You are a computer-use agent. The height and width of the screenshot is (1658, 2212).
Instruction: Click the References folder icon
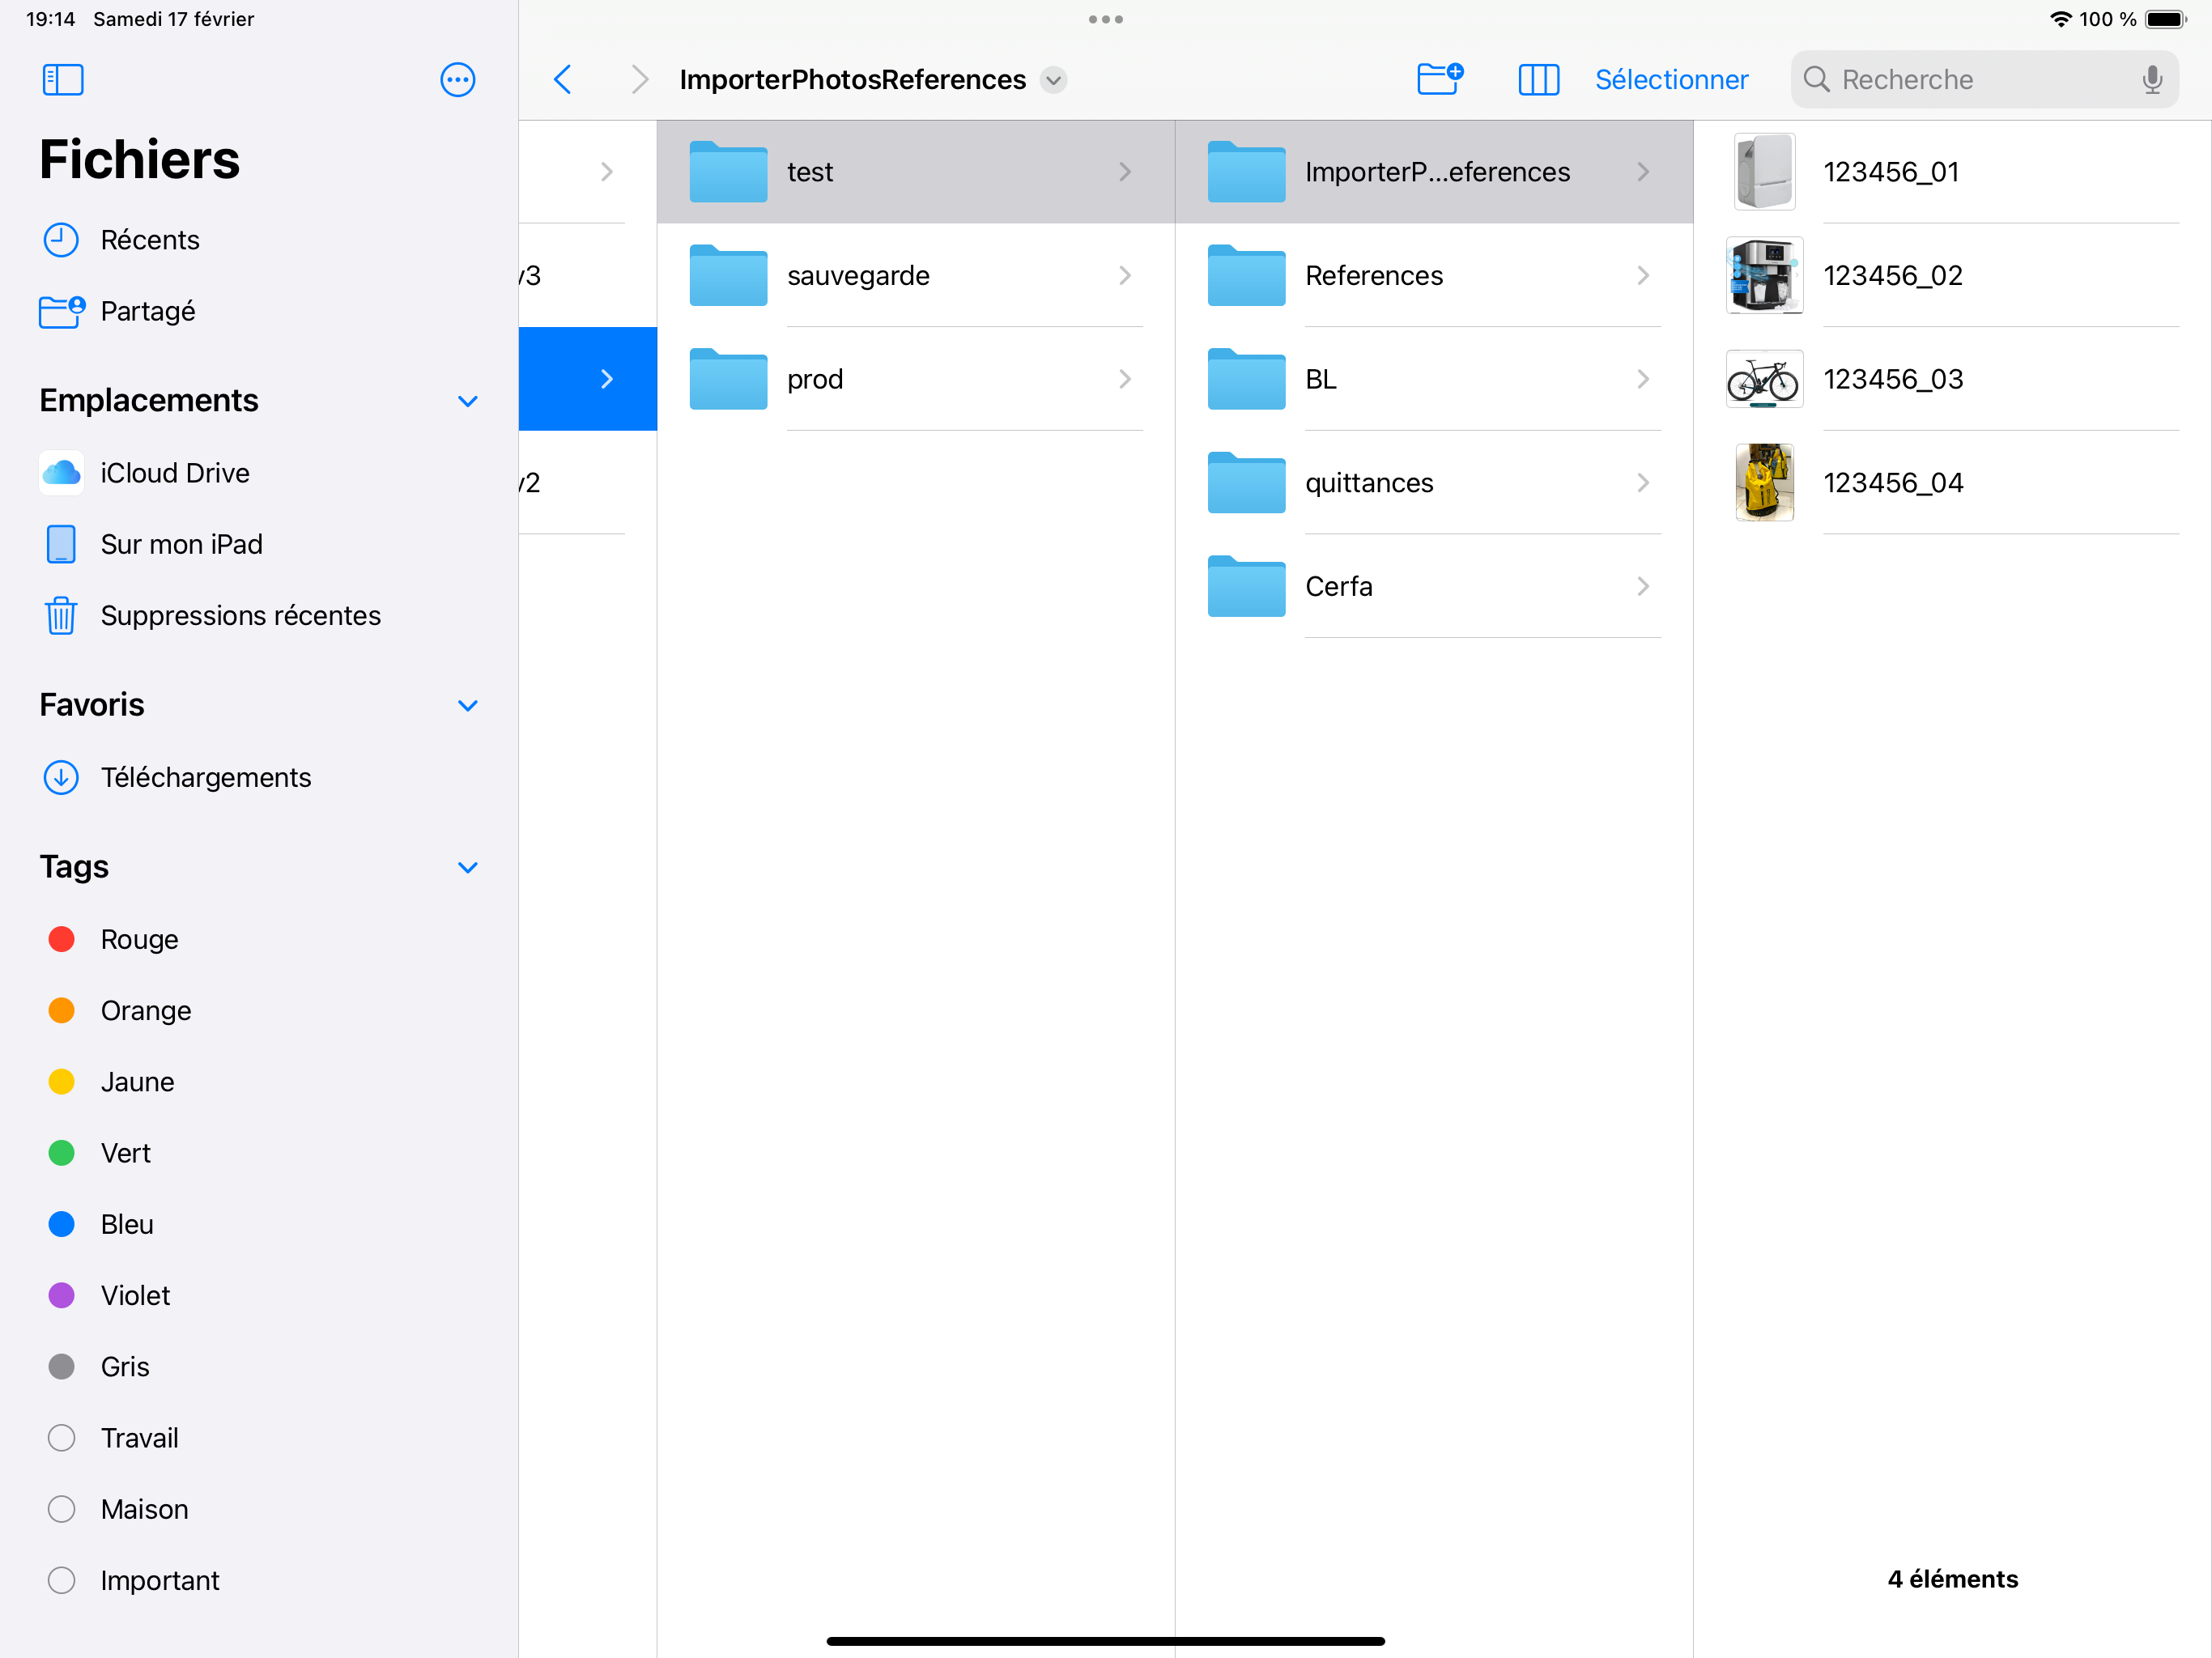point(1246,275)
